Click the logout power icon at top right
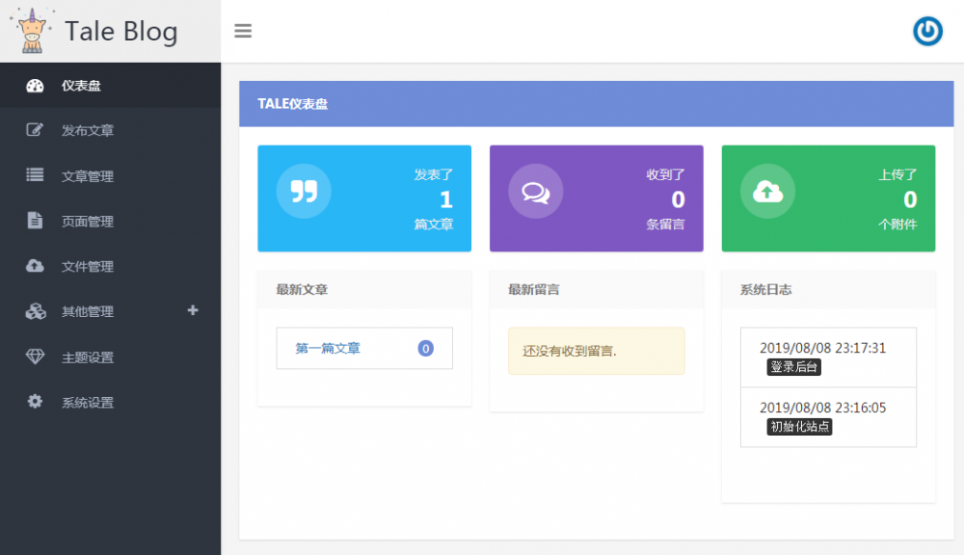The image size is (964, 555). pyautogui.click(x=926, y=31)
